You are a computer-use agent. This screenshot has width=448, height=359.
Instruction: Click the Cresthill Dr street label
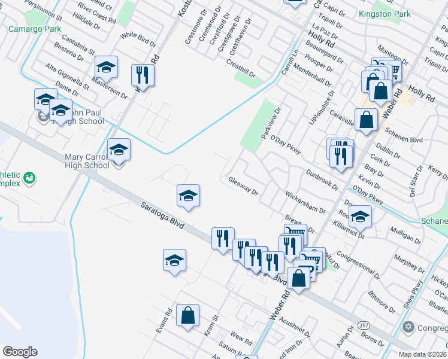pos(241,68)
